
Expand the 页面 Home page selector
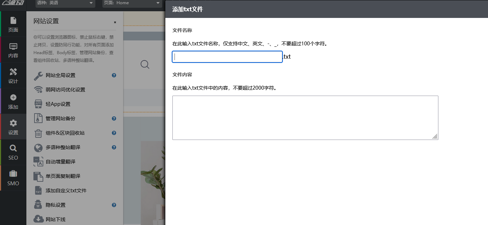point(132,4)
